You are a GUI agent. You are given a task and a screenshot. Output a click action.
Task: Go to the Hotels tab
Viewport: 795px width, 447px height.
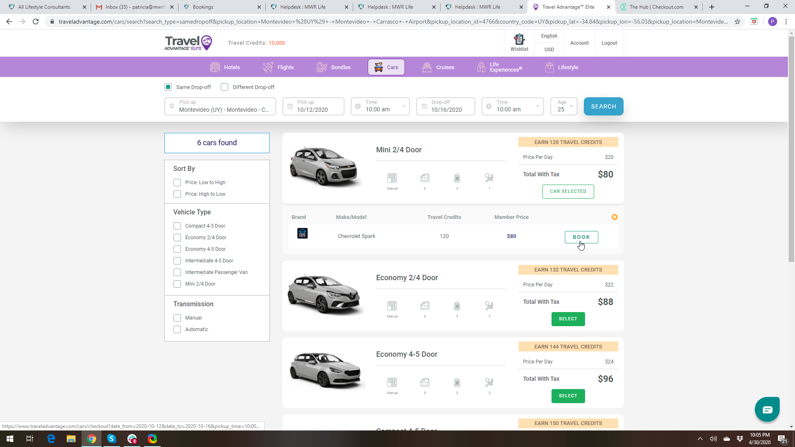pyautogui.click(x=225, y=67)
